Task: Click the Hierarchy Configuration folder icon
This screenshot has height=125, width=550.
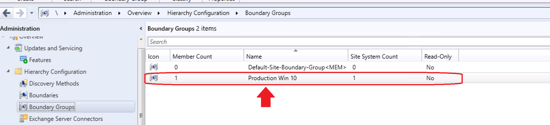Action: point(18,72)
